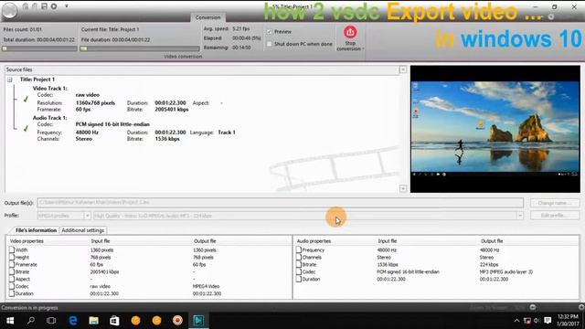Click '224 kbps' output audio bitrate value
The height and width of the screenshot is (329, 585).
(x=489, y=264)
